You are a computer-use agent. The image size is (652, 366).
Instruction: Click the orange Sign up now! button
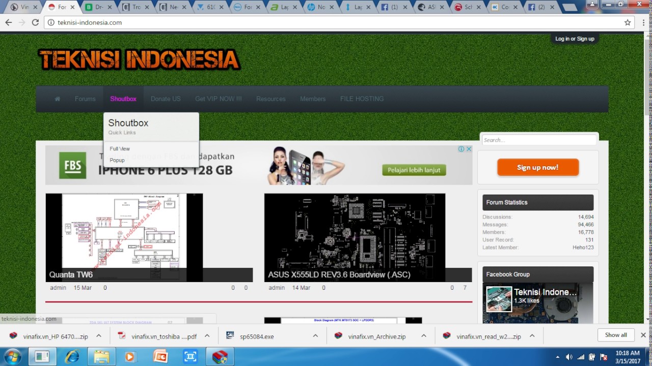(x=538, y=167)
